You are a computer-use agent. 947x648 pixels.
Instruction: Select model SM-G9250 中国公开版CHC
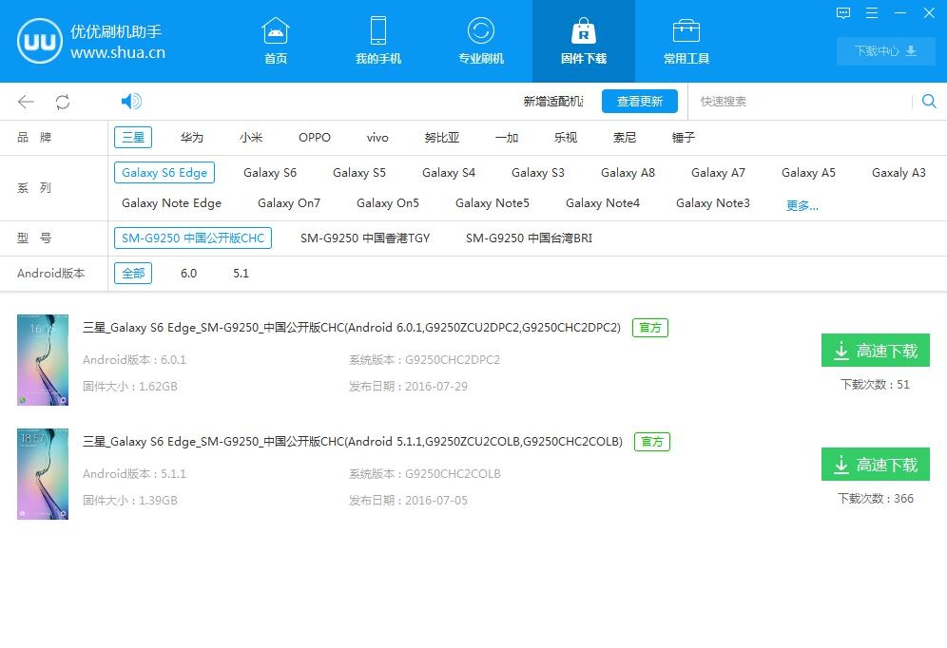point(193,238)
